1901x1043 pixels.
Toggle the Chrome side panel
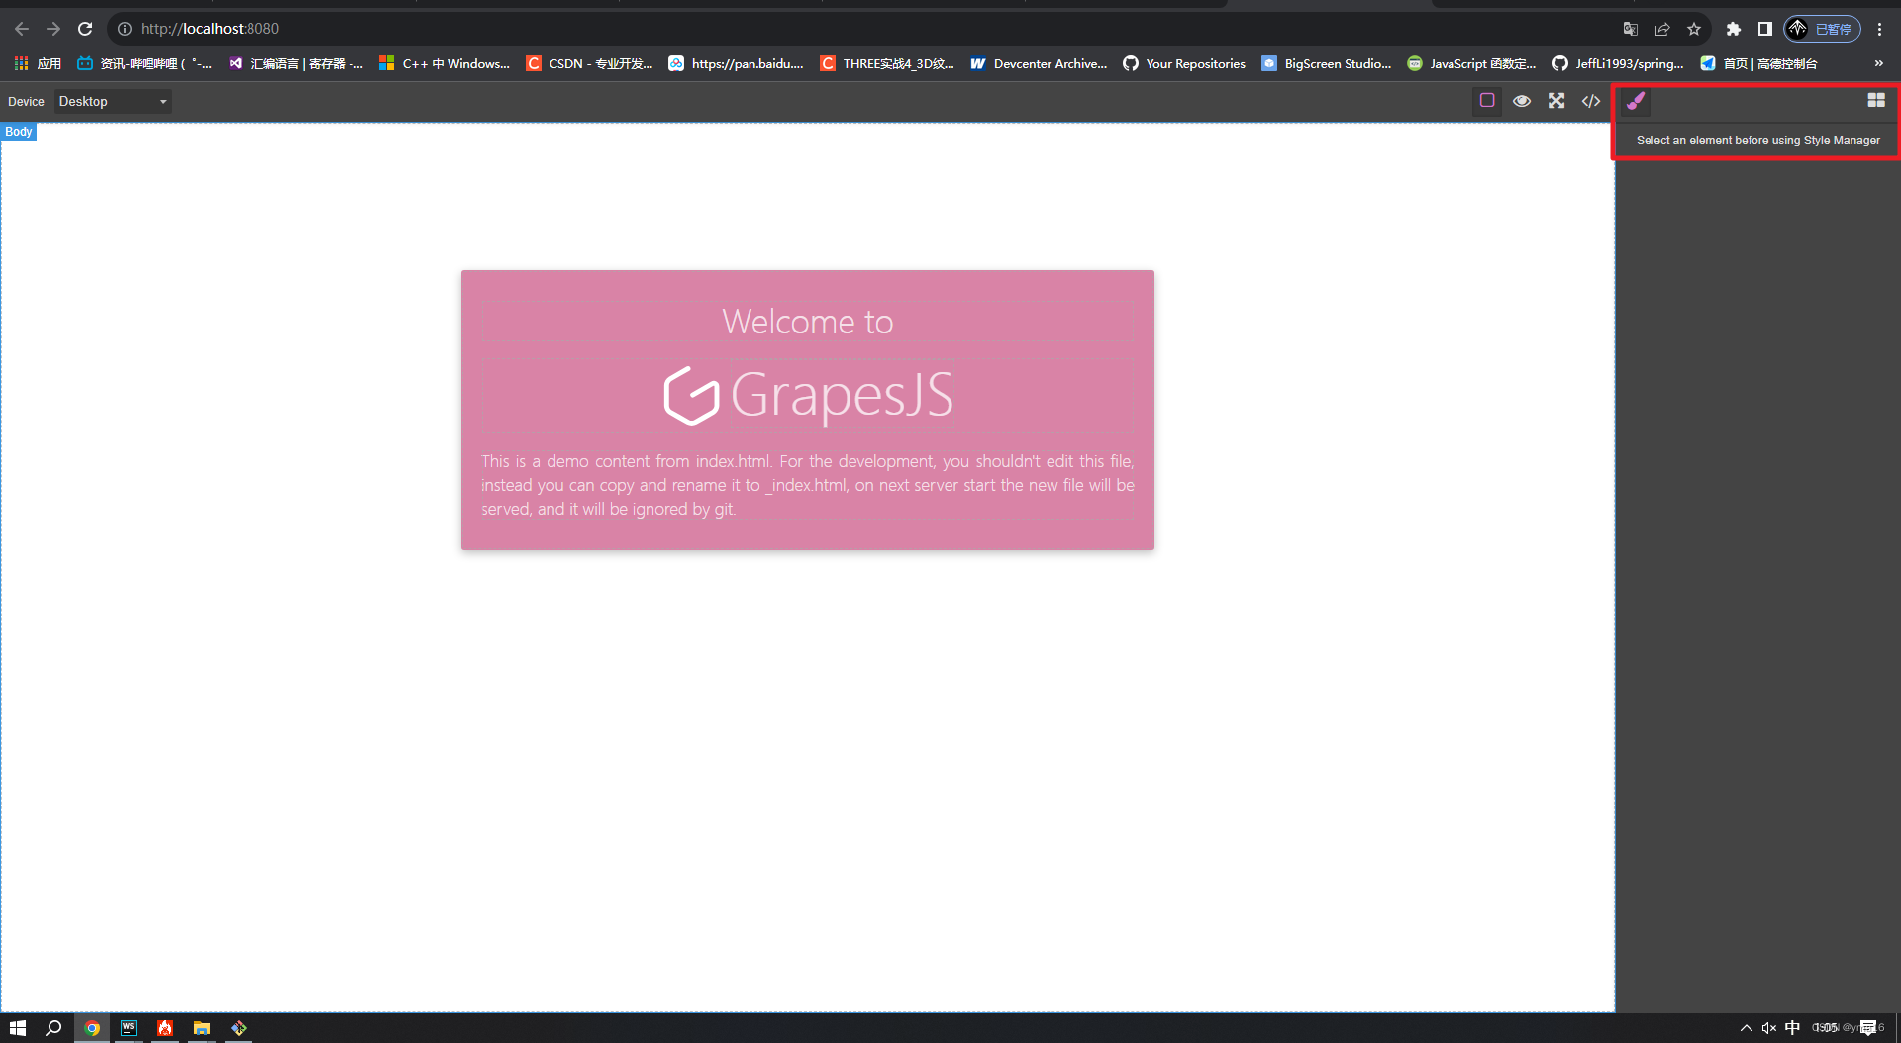pos(1764,29)
